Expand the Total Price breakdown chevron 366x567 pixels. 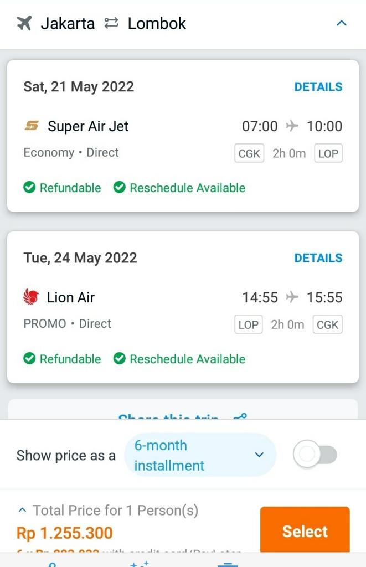point(23,510)
